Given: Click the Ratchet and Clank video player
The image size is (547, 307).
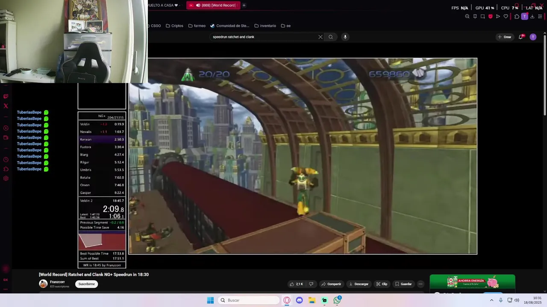Looking at the screenshot, I should coord(303,156).
